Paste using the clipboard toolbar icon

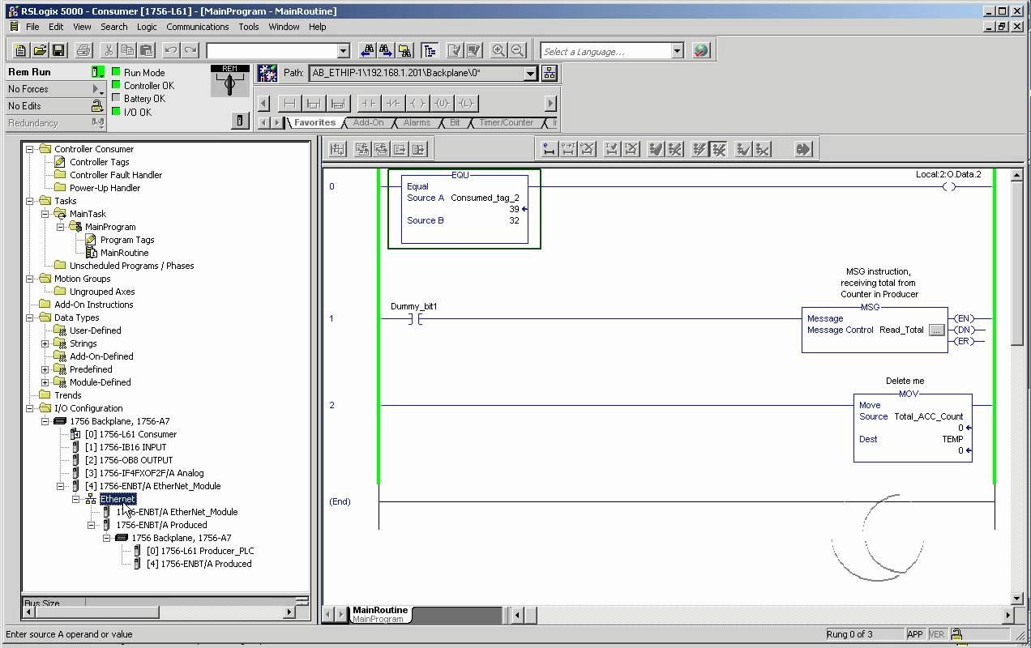pyautogui.click(x=147, y=50)
